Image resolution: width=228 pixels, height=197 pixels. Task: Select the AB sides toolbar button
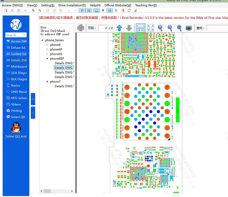[25, 11]
